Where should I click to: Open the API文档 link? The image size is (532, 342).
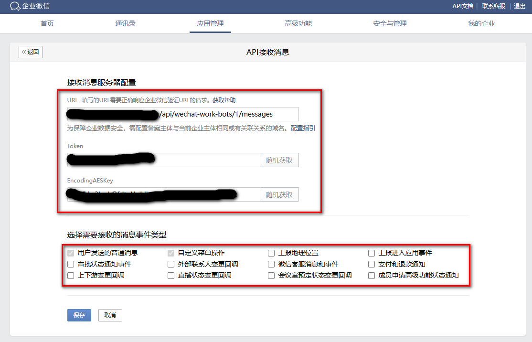[463, 6]
